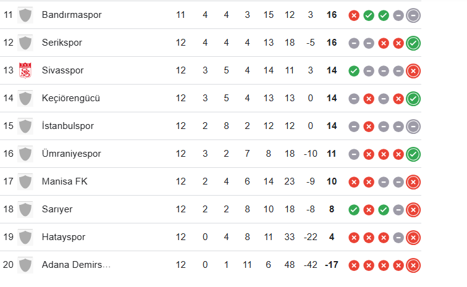Screen dimensions: 467x287
Task: Click İstanbulspor's red loss form icon
Action: pyautogui.click(x=369, y=127)
